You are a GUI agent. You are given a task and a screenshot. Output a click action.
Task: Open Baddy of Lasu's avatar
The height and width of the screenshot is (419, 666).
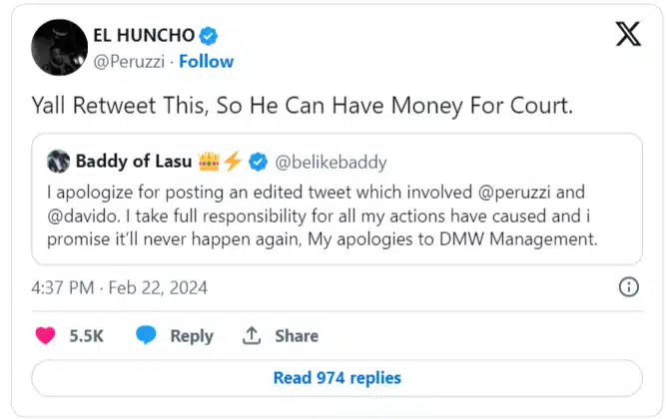click(x=58, y=161)
